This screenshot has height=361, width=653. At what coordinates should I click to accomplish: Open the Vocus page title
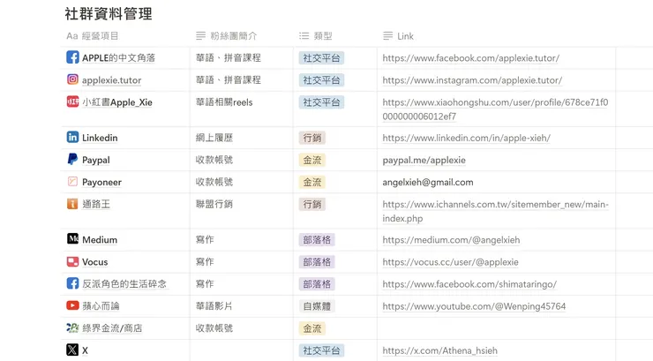(95, 262)
